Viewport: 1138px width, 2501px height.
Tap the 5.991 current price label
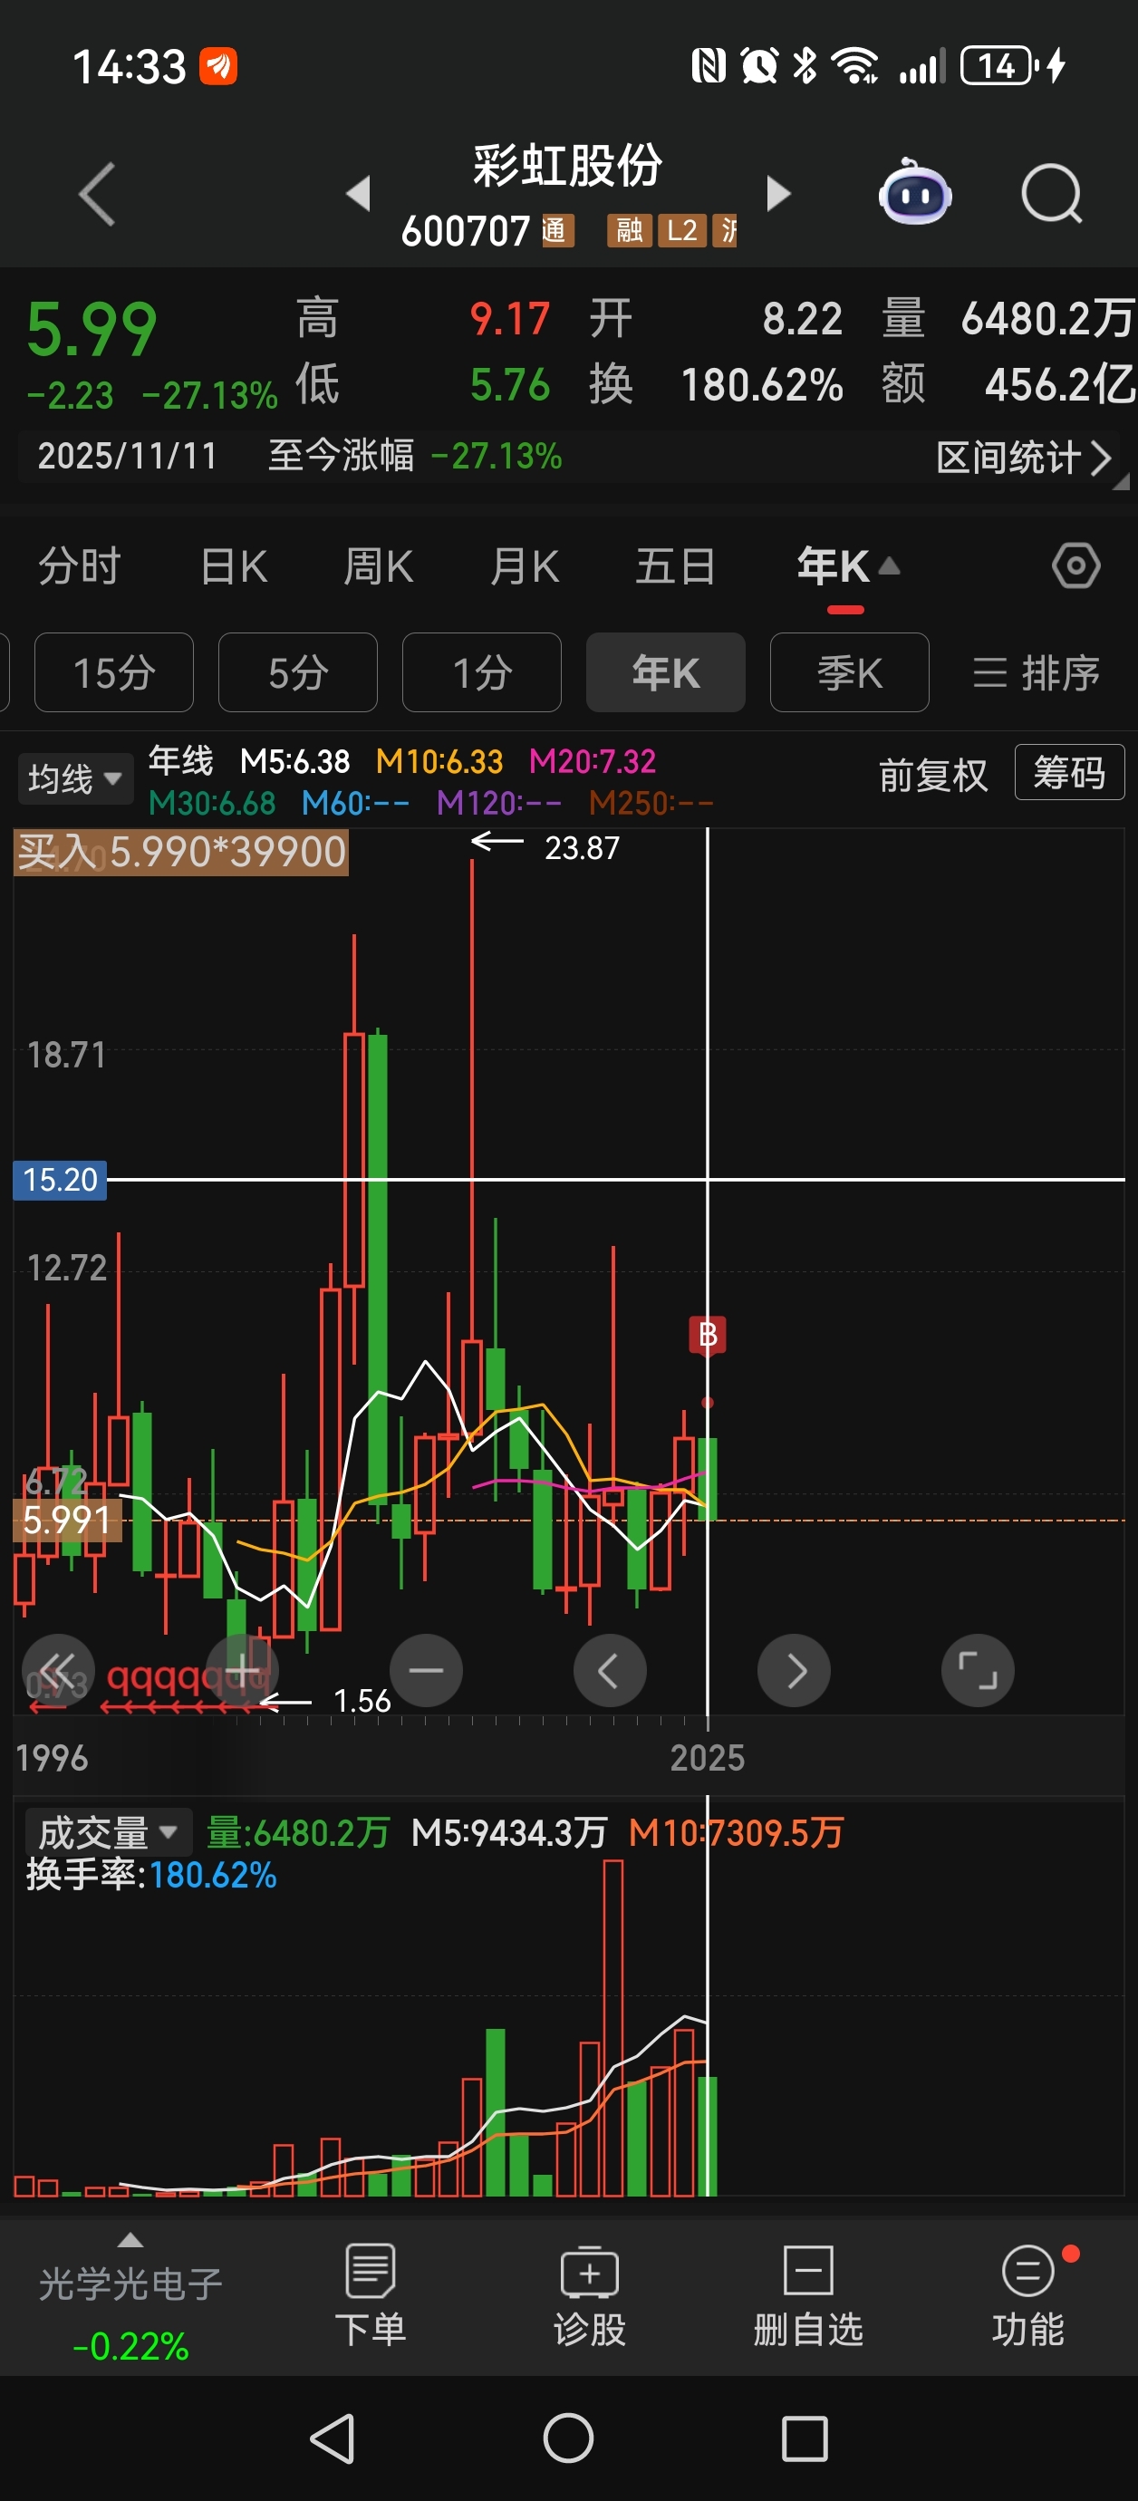66,1521
